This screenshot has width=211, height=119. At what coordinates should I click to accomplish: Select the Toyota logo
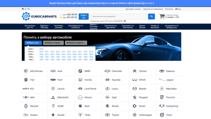coord(107,115)
